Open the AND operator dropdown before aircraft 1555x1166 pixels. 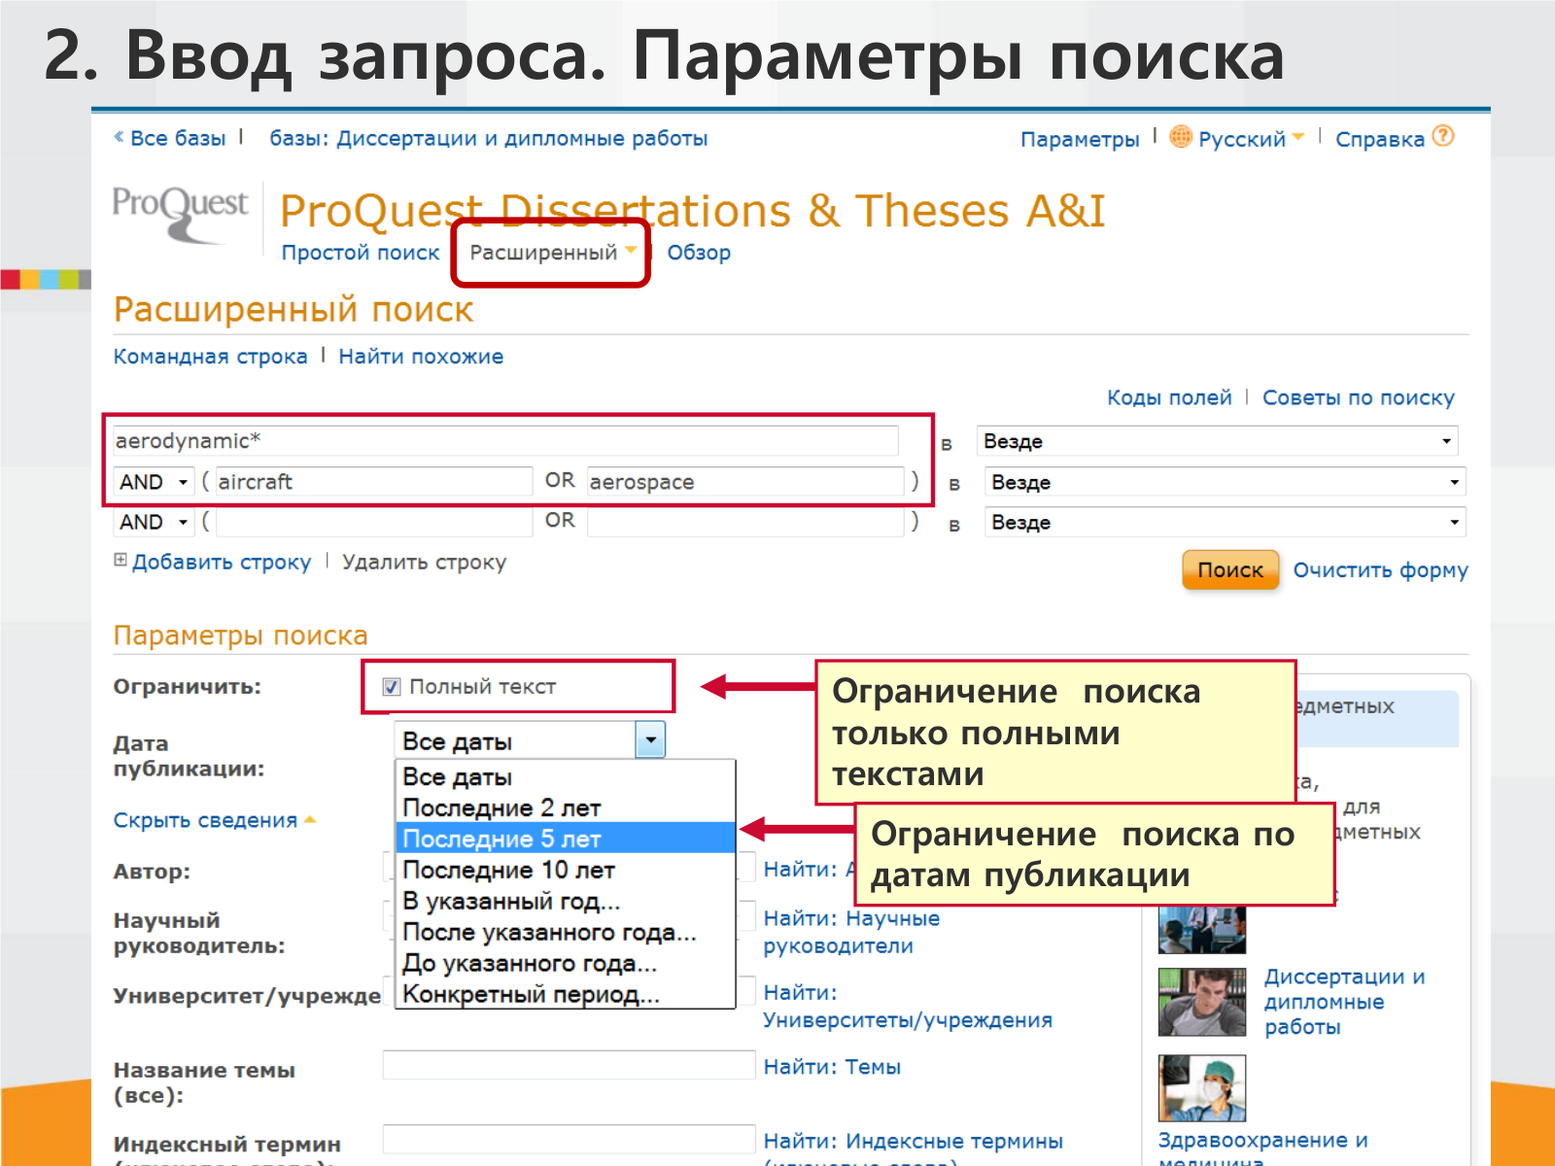coord(154,482)
